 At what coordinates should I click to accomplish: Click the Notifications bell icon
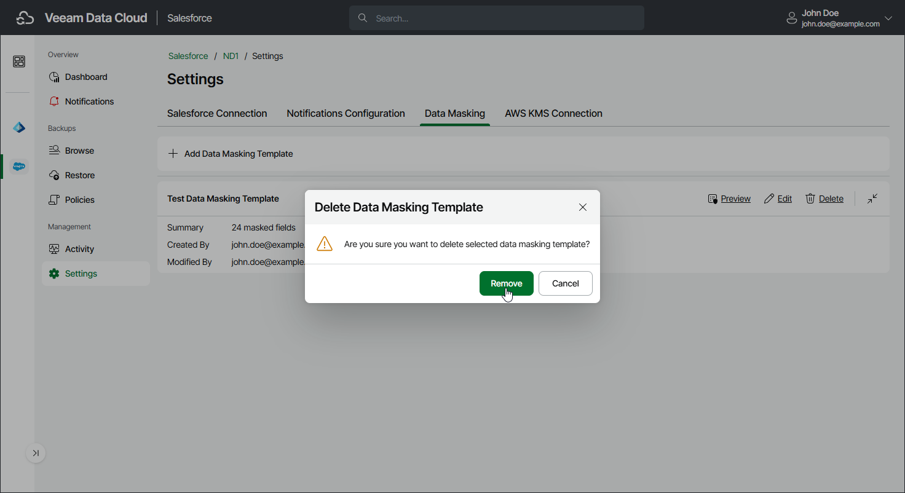(x=54, y=101)
